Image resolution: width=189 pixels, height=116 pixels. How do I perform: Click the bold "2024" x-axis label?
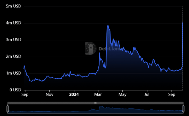click(x=74, y=95)
